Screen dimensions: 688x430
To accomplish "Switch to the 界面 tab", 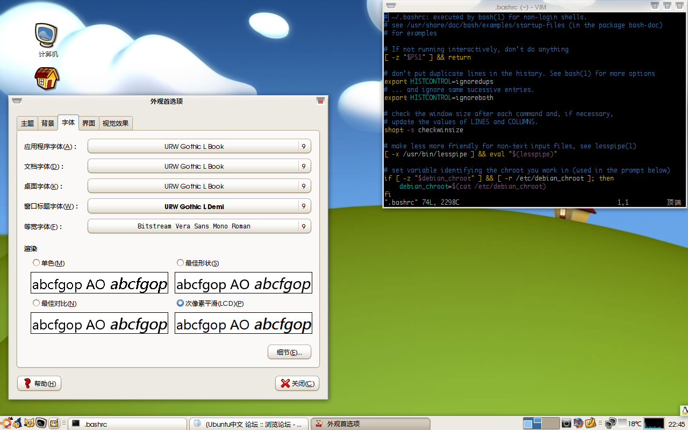I will point(89,123).
